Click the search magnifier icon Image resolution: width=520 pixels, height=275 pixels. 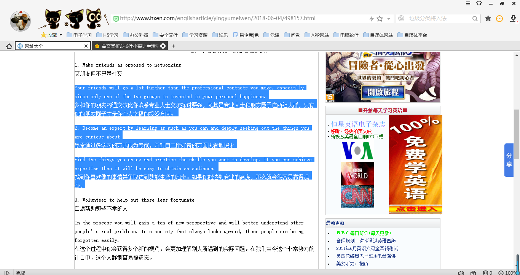[475, 19]
